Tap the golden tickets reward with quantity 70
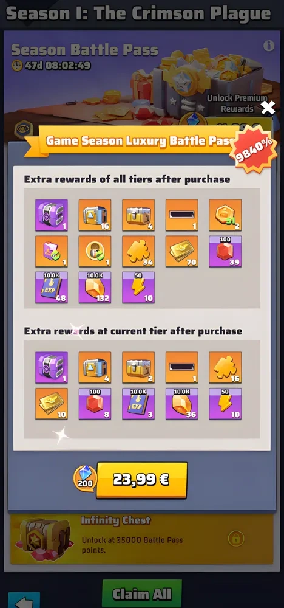This screenshot has height=608, width=284. click(x=182, y=251)
